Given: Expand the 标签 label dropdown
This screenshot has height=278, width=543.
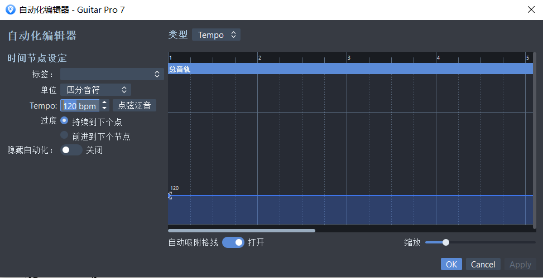Looking at the screenshot, I should point(112,74).
